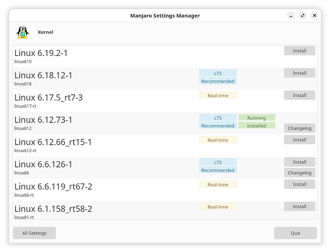Click the linux612-rt package name
330x252 pixels.
25,151
